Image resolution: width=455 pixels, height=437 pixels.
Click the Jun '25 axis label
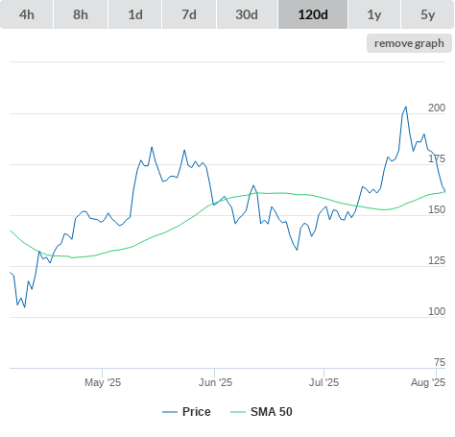(215, 382)
